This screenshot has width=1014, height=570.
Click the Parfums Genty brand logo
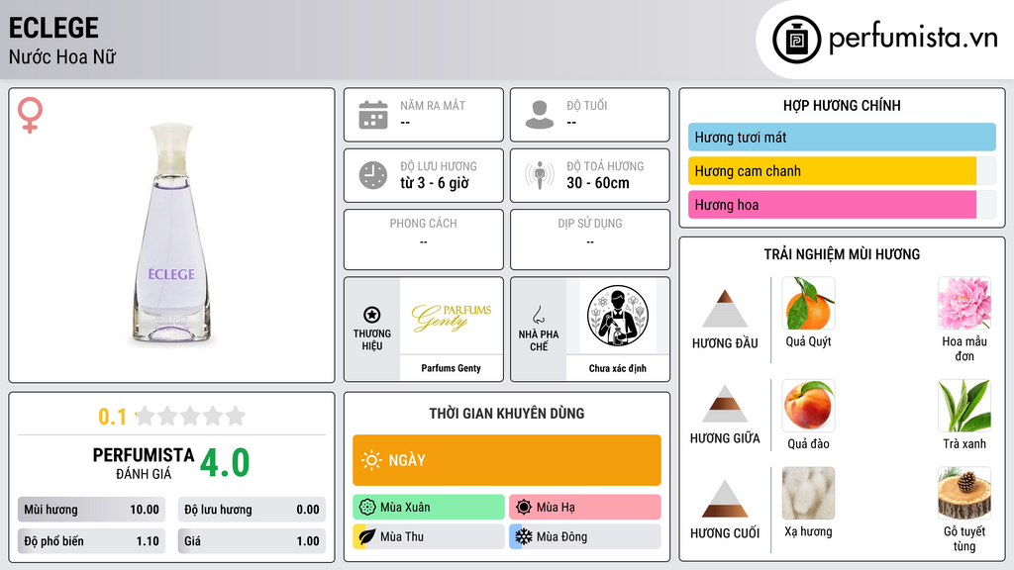(452, 317)
